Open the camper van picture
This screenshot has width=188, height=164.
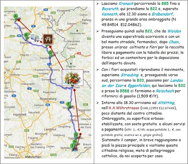point(35,38)
